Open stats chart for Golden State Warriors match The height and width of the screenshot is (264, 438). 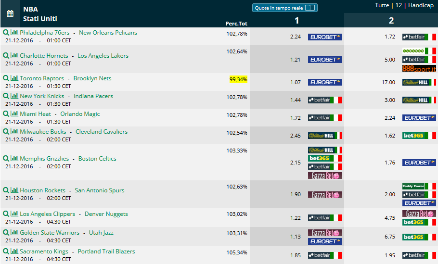click(14, 232)
